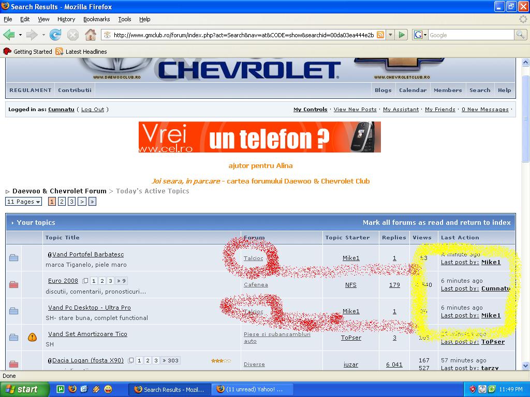The image size is (530, 397).
Task: Open the Google search engine dropdown
Action: tap(420, 35)
